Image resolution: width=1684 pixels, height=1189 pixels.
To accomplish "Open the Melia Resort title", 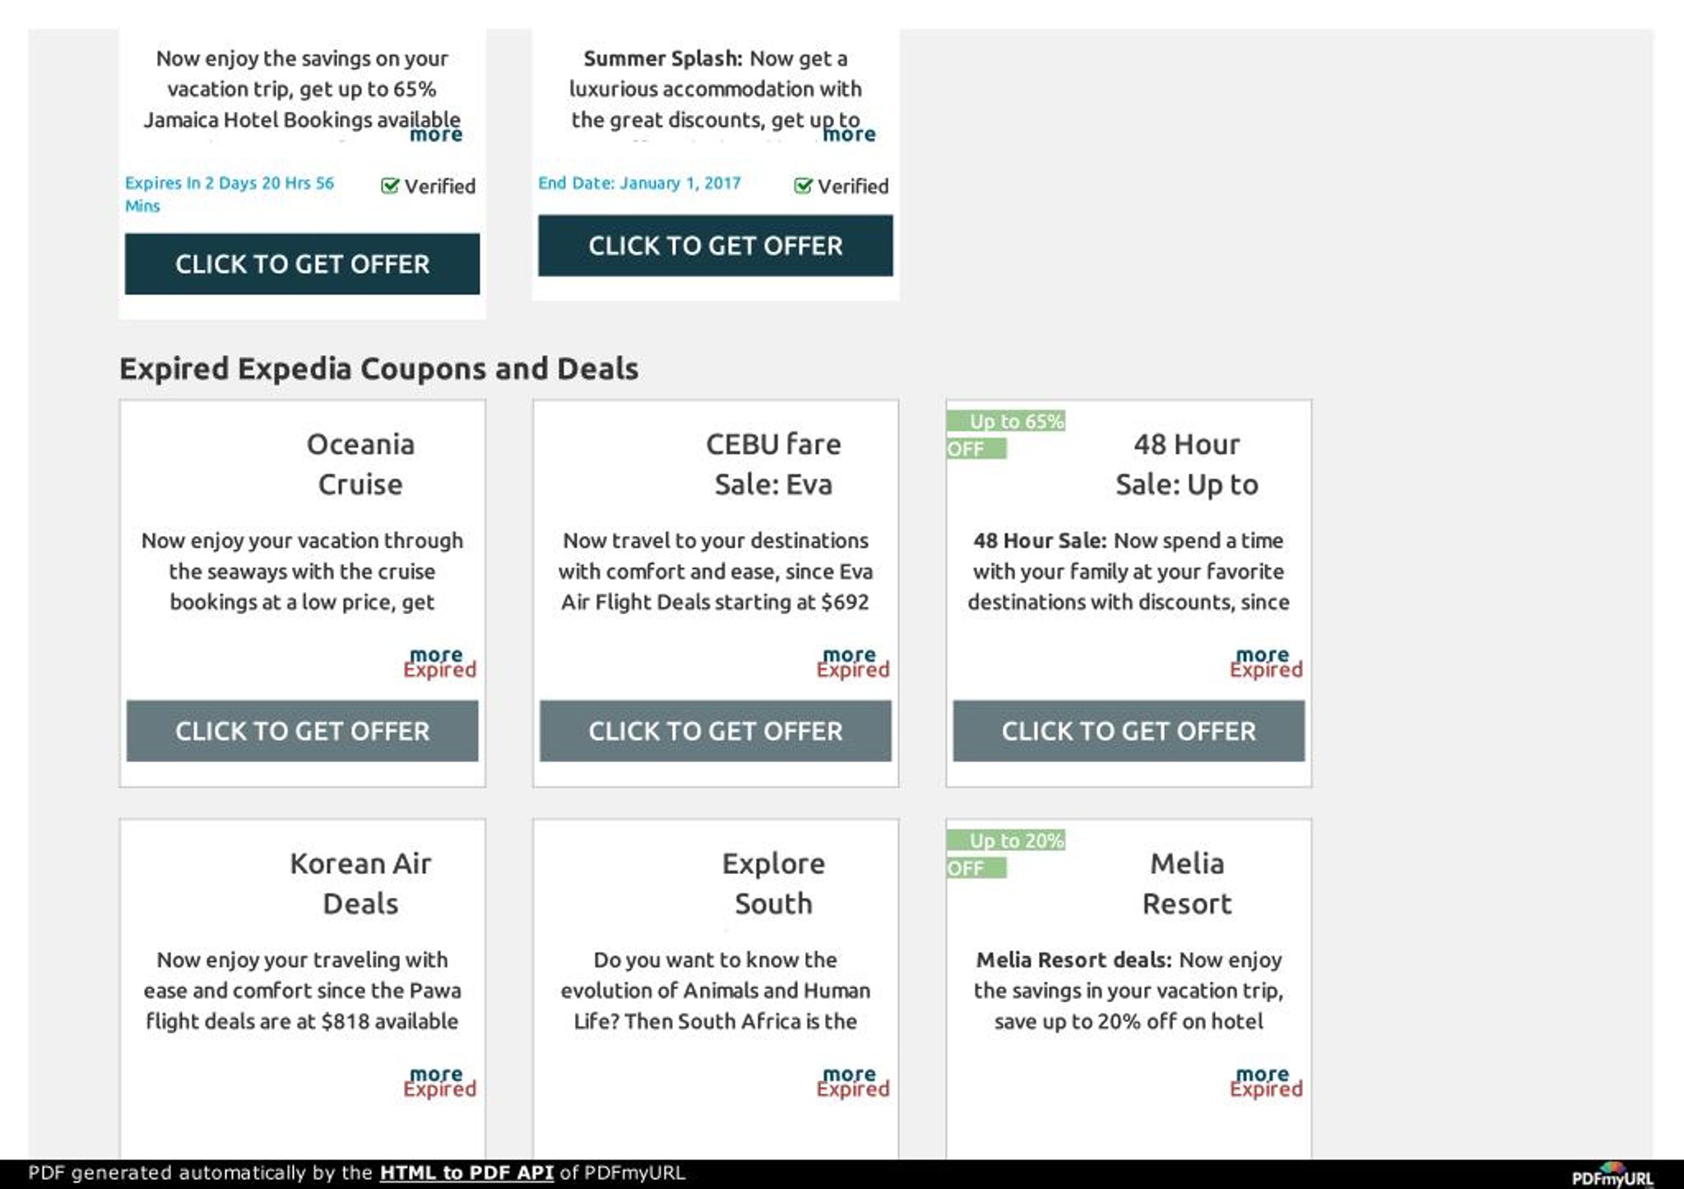I will tap(1187, 883).
